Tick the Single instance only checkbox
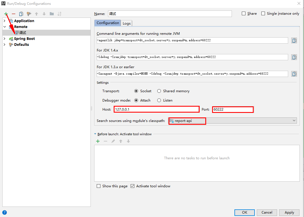This screenshot has width=304, height=217. click(x=263, y=14)
